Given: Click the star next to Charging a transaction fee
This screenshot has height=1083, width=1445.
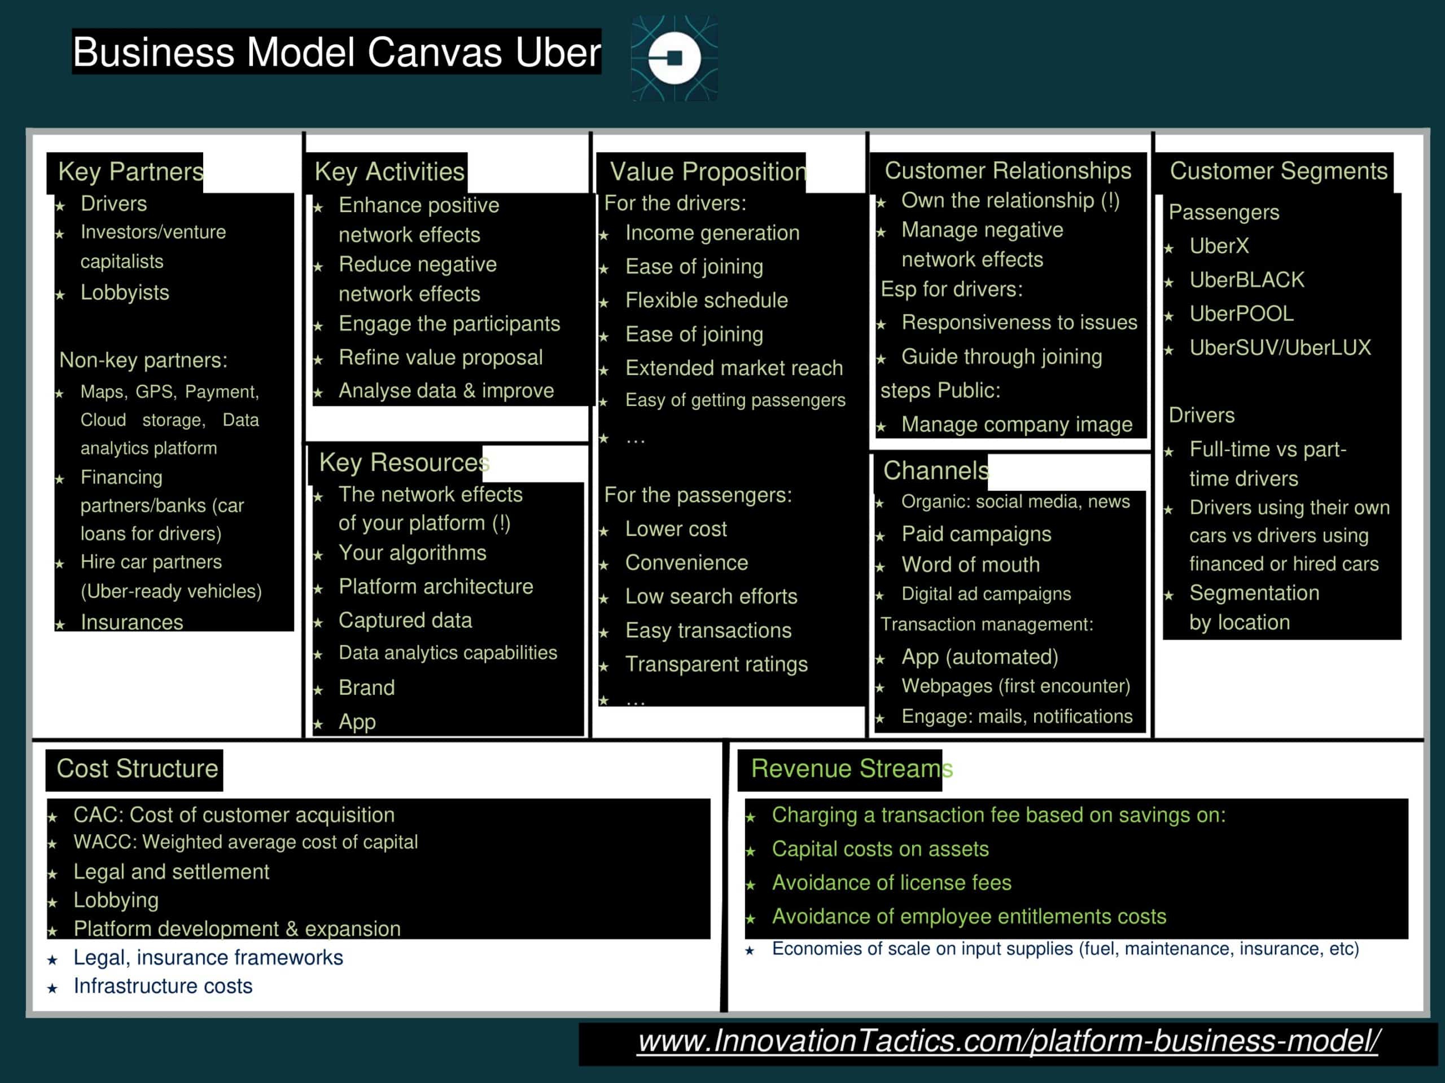Looking at the screenshot, I should point(751,817).
